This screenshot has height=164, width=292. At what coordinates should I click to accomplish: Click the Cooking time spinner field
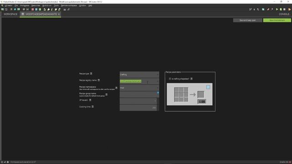click(x=139, y=108)
